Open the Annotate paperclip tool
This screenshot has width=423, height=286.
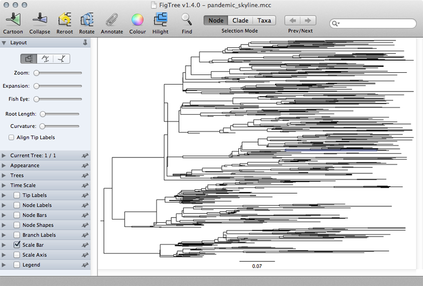[x=112, y=20]
